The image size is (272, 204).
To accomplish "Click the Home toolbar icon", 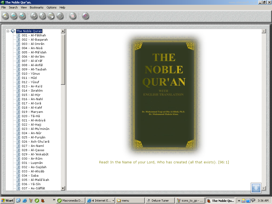I will tap(5, 16).
